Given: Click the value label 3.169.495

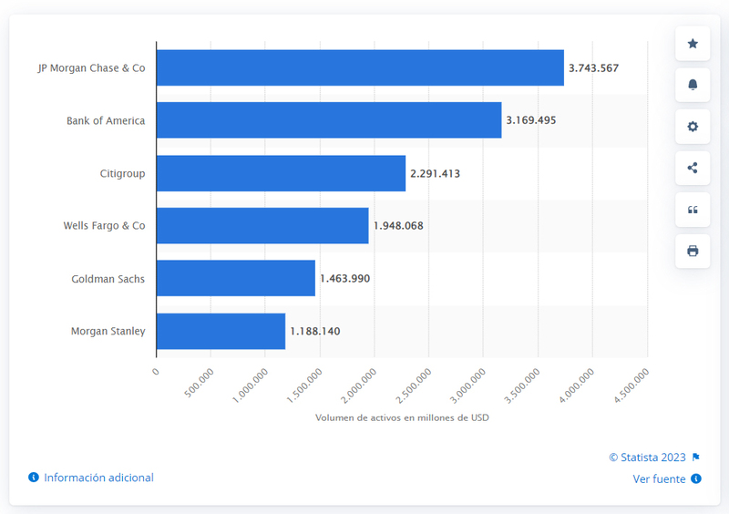Looking at the screenshot, I should (x=531, y=120).
